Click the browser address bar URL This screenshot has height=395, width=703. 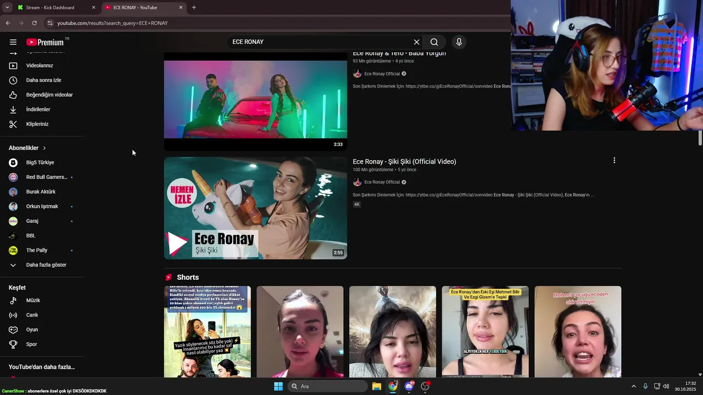click(113, 23)
